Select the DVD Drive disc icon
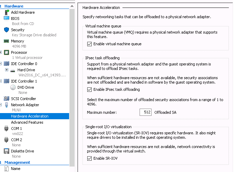The image size is (234, 172). [13, 87]
